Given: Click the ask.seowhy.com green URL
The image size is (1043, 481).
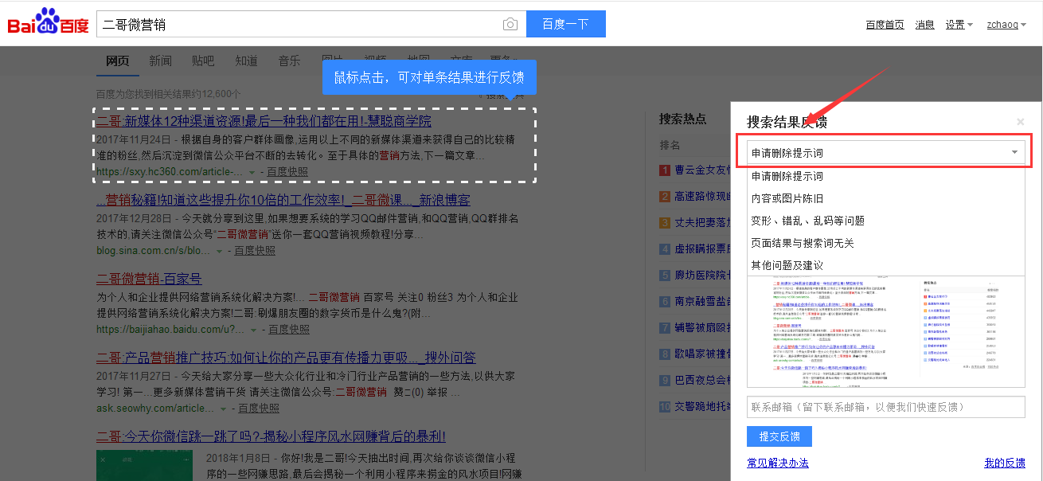Looking at the screenshot, I should point(155,408).
